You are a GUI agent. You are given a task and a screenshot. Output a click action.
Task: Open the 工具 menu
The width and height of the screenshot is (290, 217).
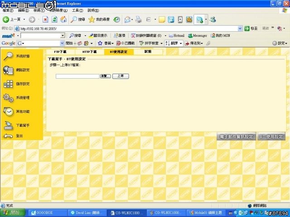(x=77, y=10)
